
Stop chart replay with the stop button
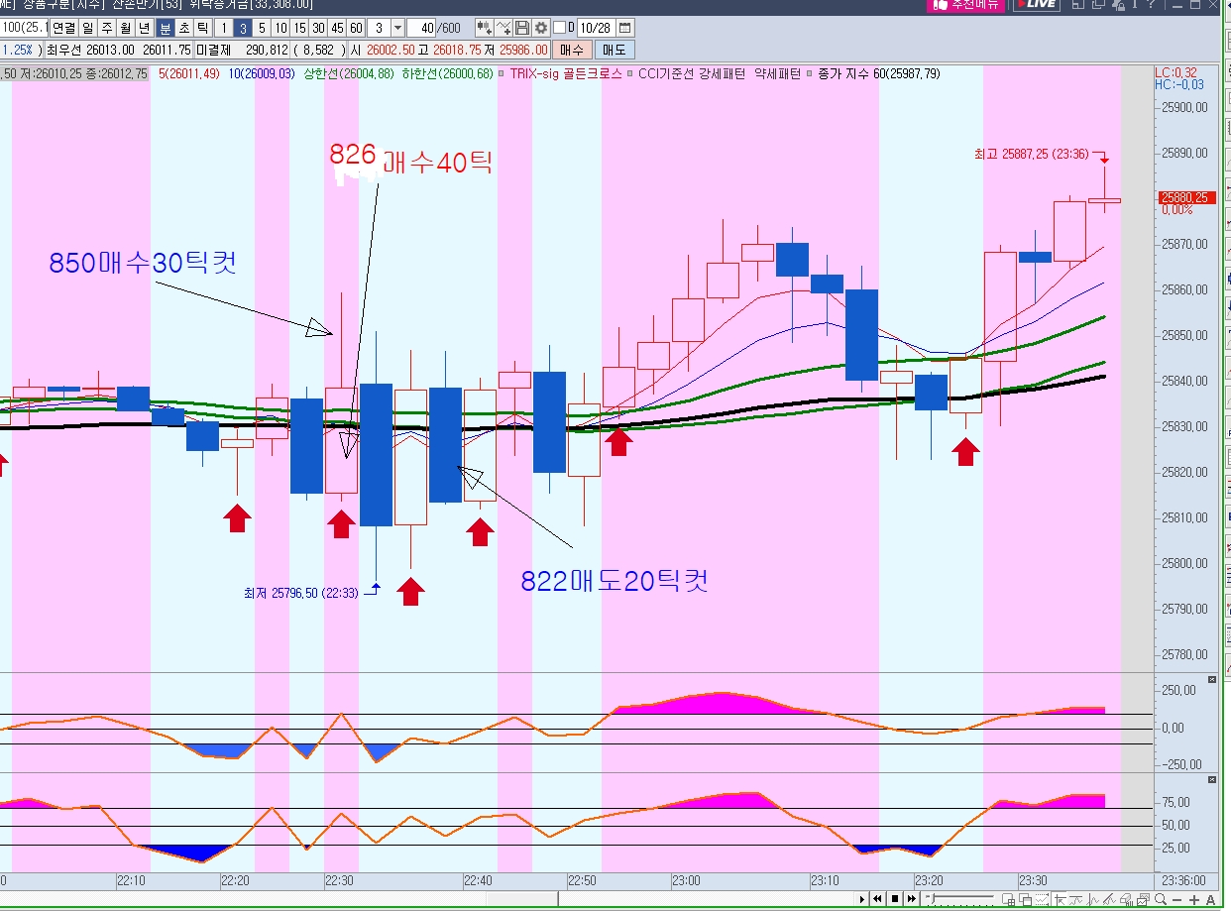(x=894, y=899)
